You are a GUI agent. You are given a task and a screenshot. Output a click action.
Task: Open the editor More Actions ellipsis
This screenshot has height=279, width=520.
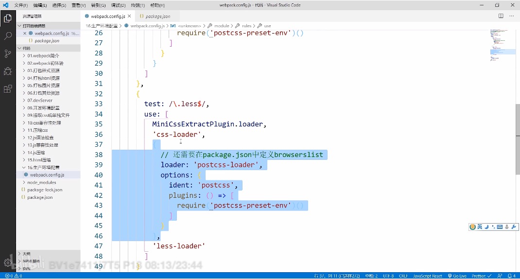511,16
